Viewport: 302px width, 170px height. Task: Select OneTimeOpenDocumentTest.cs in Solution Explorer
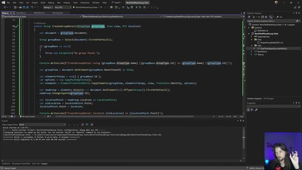click(274, 49)
